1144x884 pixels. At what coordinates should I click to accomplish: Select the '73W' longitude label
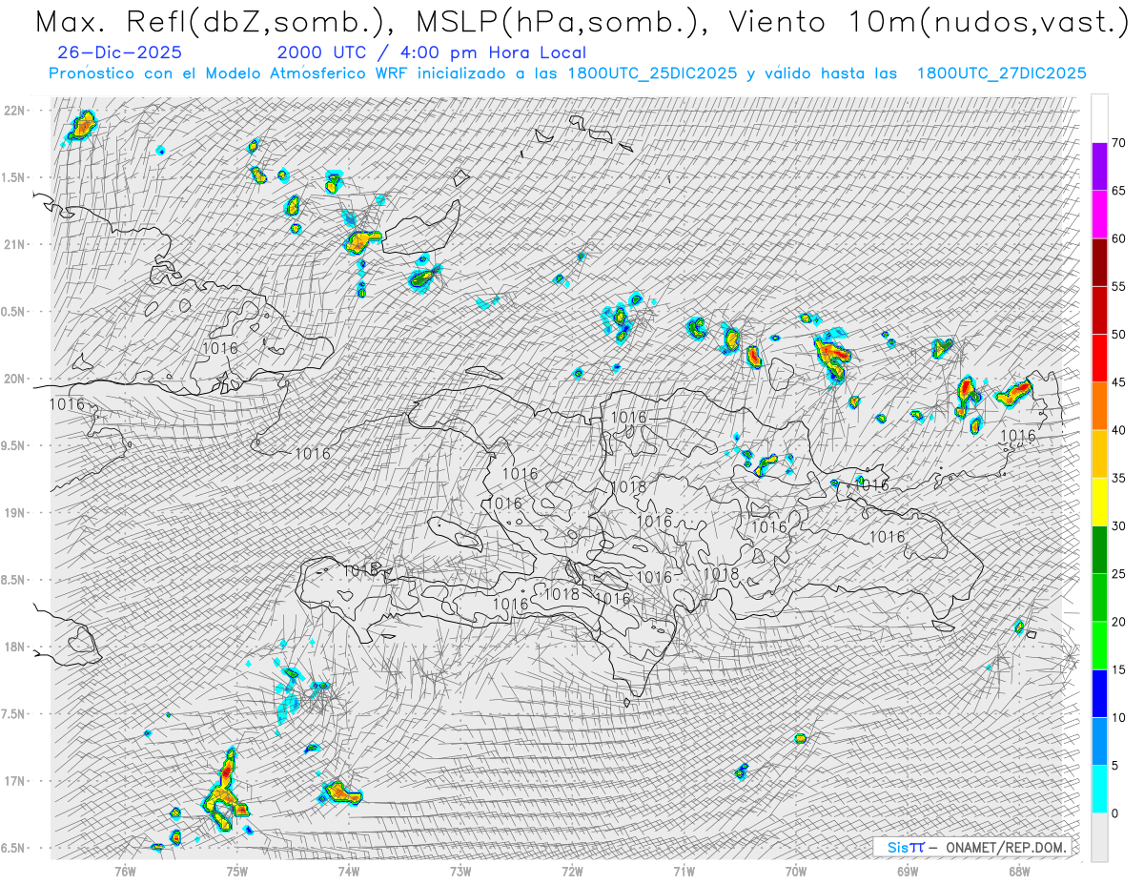tap(460, 871)
